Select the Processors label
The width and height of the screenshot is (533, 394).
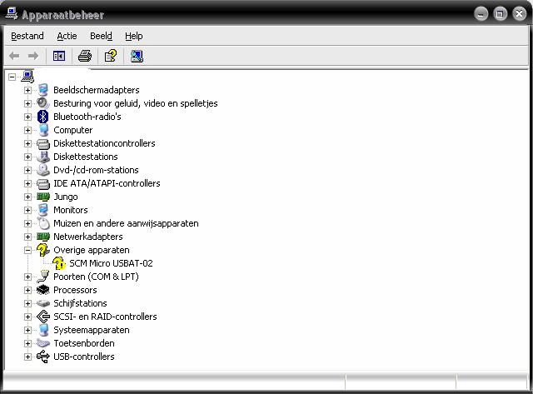[75, 290]
